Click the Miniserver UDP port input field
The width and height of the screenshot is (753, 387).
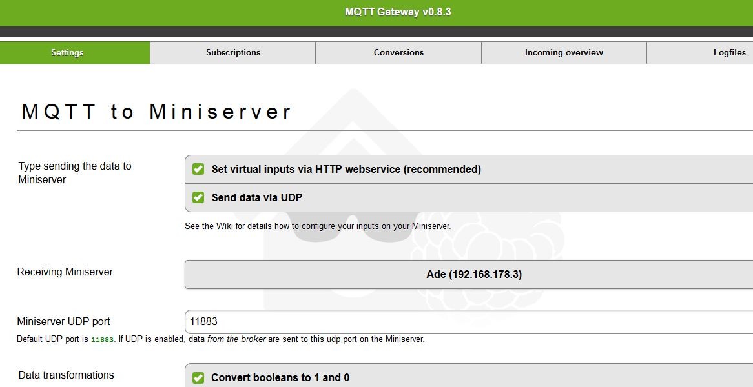point(469,321)
